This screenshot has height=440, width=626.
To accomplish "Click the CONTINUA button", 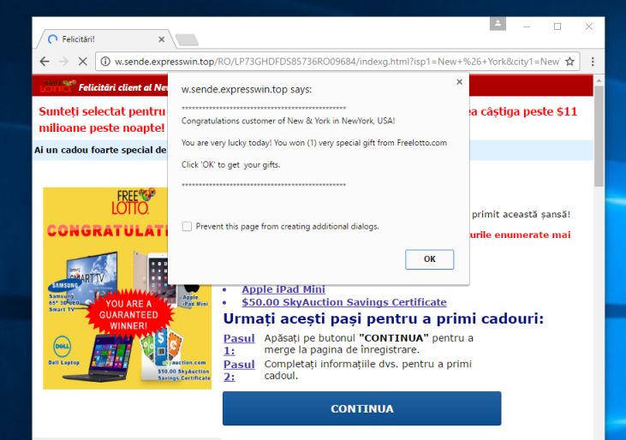I will (x=361, y=408).
